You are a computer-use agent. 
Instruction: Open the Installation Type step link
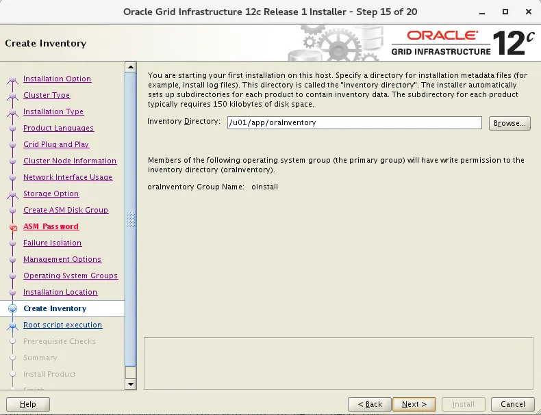(x=53, y=111)
